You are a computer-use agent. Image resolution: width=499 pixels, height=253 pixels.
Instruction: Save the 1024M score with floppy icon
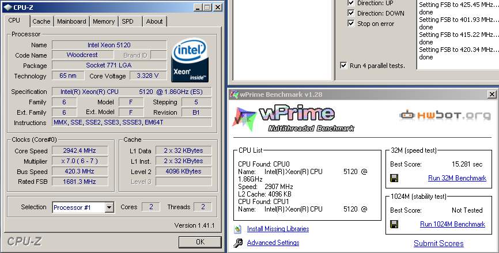pos(394,224)
